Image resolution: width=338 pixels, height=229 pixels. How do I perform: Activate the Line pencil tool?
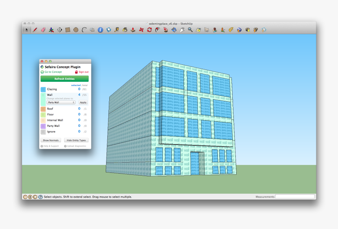(35, 29)
